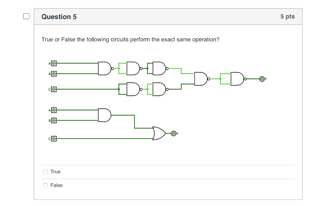
Task: Toggle input switch A in the bottom circuit
Action: coord(53,110)
